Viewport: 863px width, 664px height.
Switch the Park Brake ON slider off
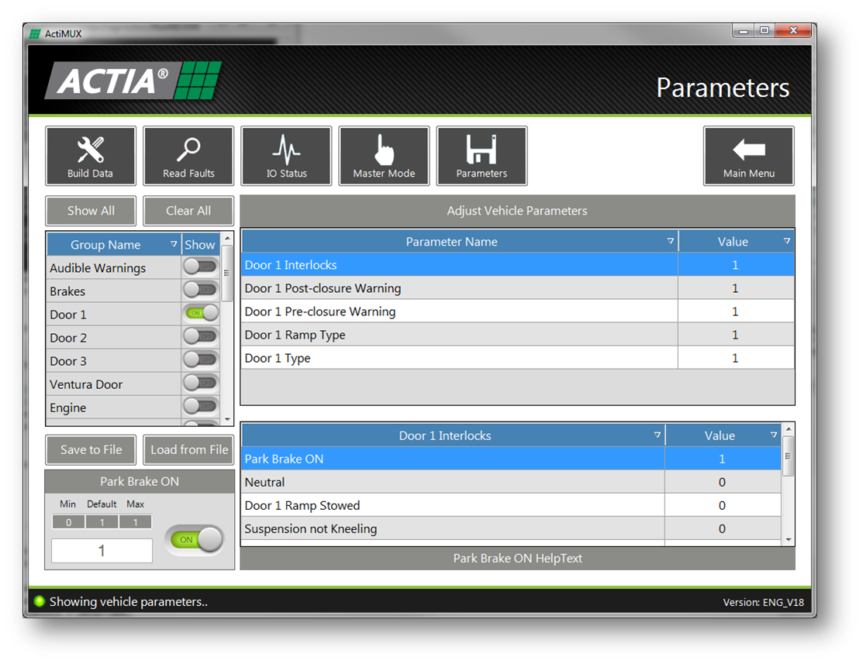tap(193, 538)
